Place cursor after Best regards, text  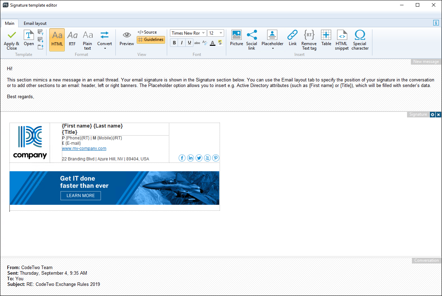pos(35,97)
